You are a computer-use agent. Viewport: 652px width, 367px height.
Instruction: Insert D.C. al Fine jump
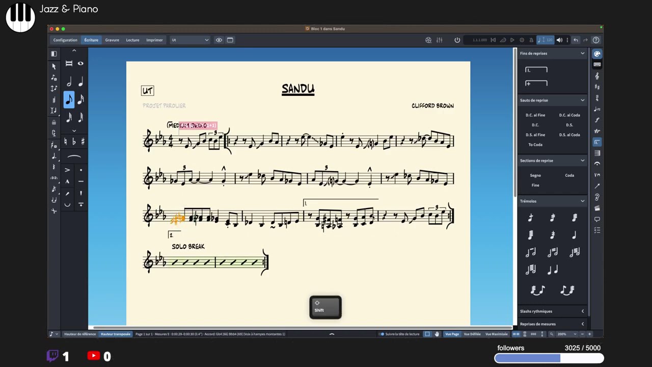[x=535, y=115]
